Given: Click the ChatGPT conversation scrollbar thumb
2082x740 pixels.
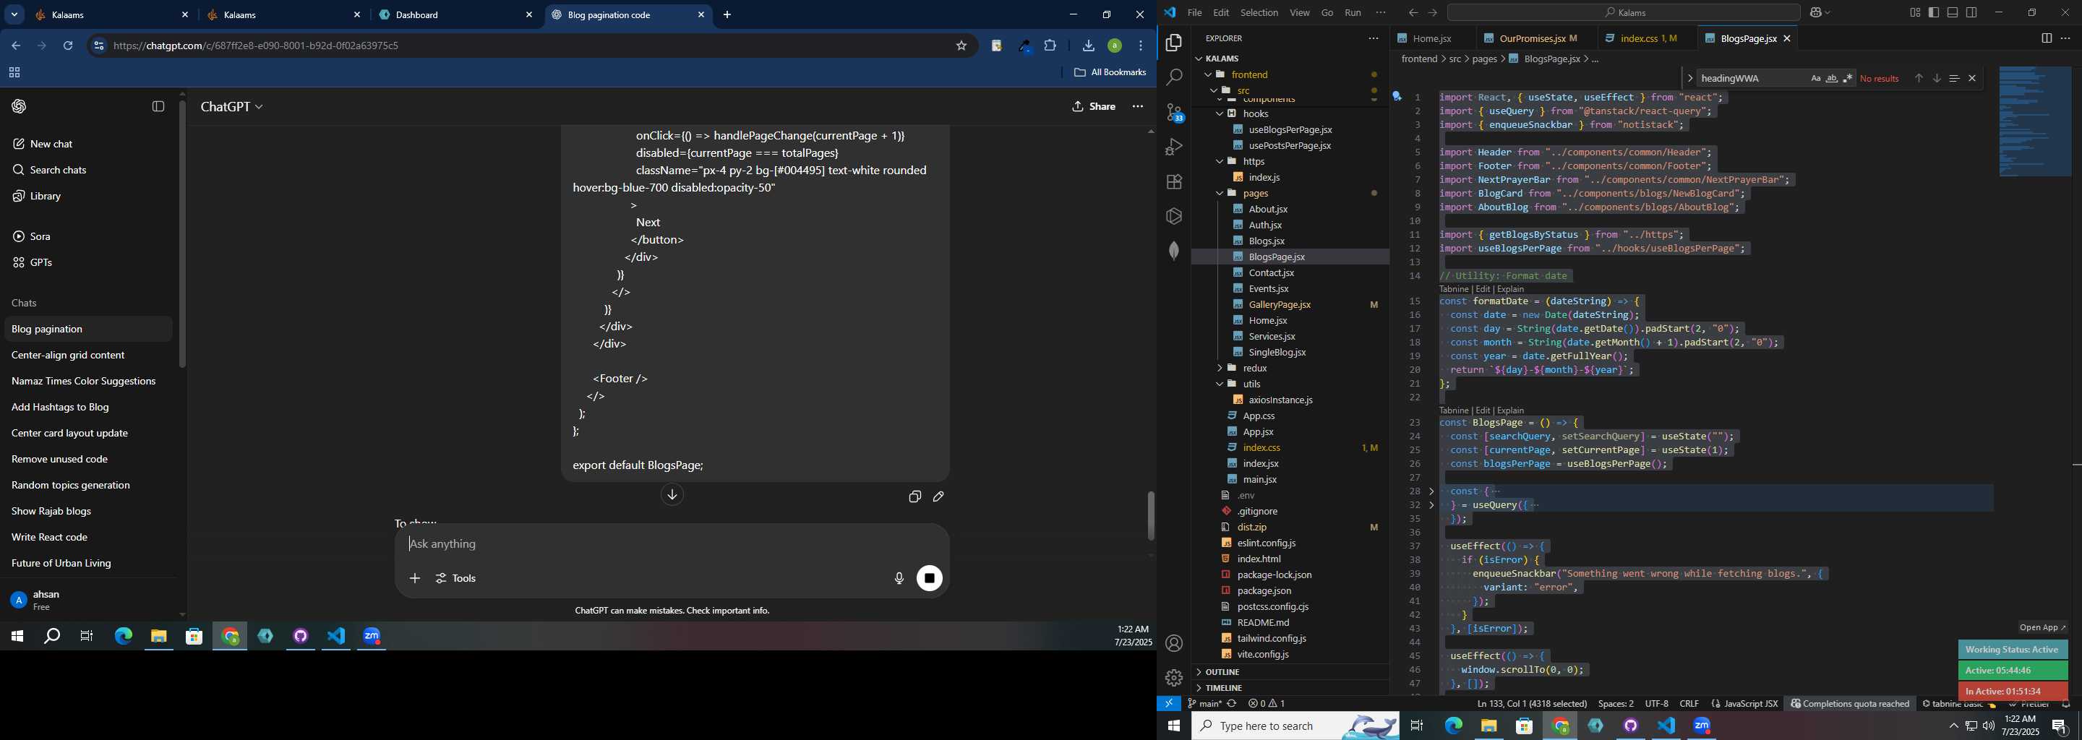Looking at the screenshot, I should [x=1150, y=515].
